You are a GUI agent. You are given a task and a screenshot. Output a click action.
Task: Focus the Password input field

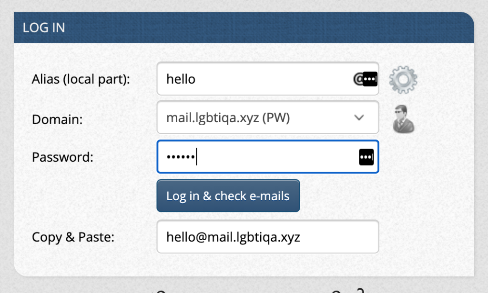(268, 156)
